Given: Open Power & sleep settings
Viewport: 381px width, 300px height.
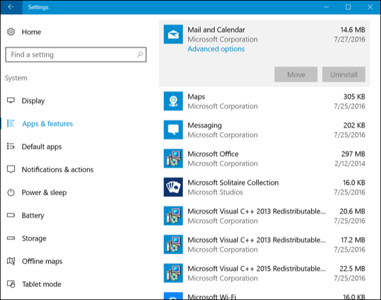Looking at the screenshot, I should click(44, 192).
